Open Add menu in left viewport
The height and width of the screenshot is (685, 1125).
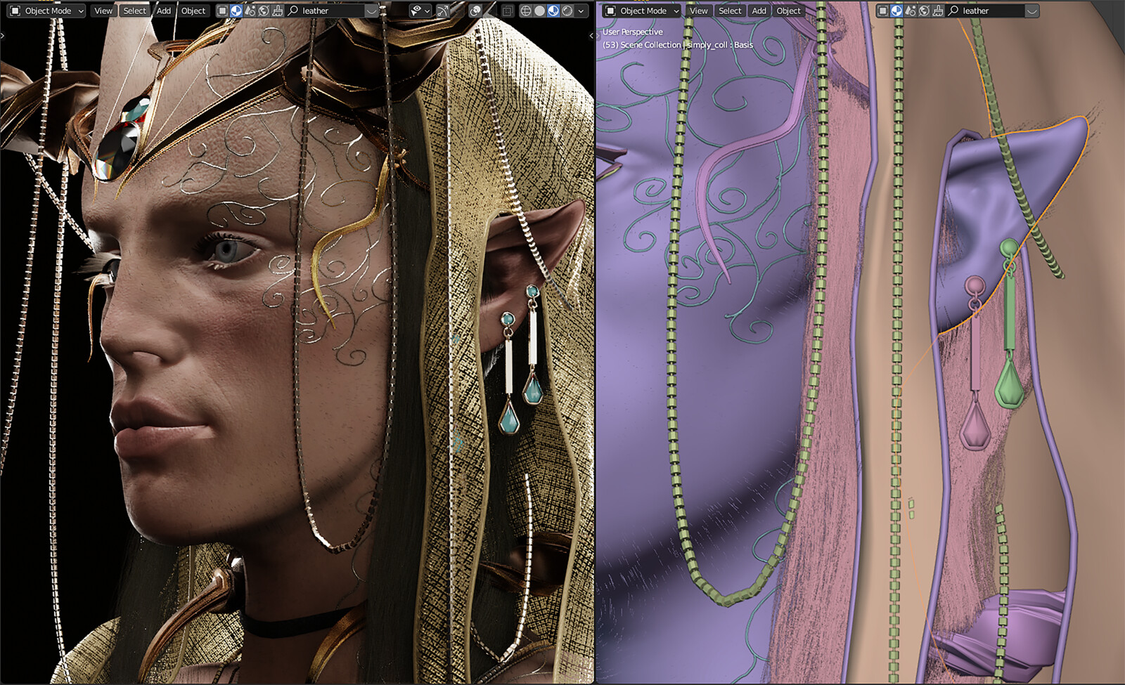(x=164, y=11)
